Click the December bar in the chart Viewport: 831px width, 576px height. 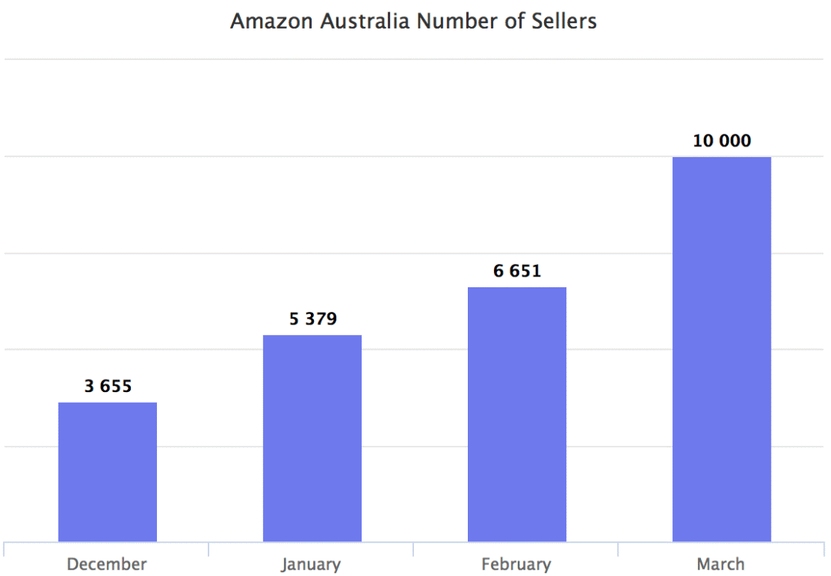(108, 471)
